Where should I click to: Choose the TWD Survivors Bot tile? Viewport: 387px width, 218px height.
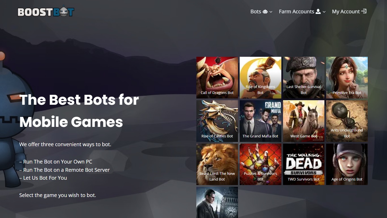(x=304, y=164)
